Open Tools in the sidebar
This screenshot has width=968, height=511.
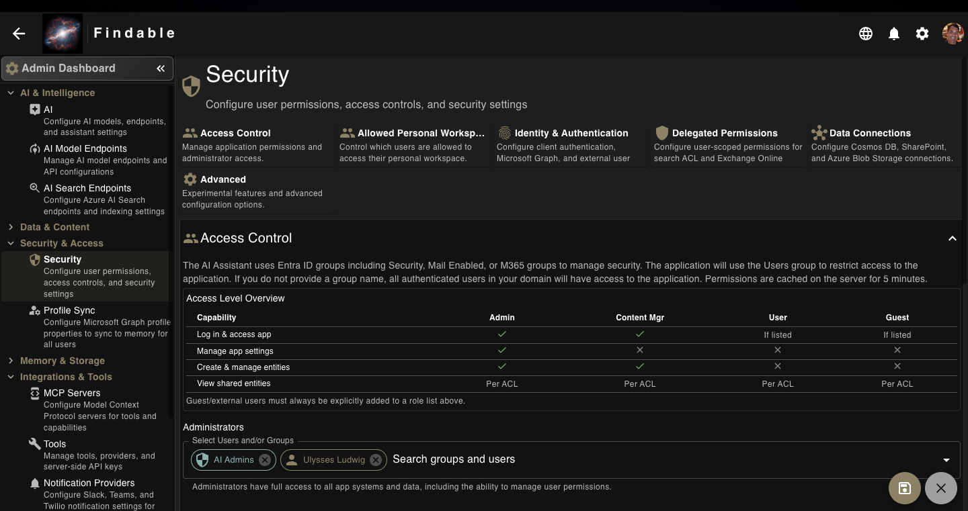[86, 455]
